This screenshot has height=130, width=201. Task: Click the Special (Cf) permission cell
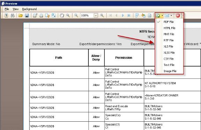pos(124,126)
